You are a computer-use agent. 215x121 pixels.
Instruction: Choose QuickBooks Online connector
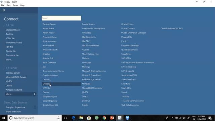[x=129, y=50]
